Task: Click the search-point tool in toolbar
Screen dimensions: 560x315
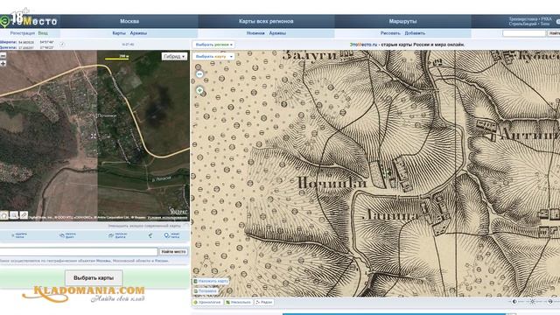Action: [172, 235]
